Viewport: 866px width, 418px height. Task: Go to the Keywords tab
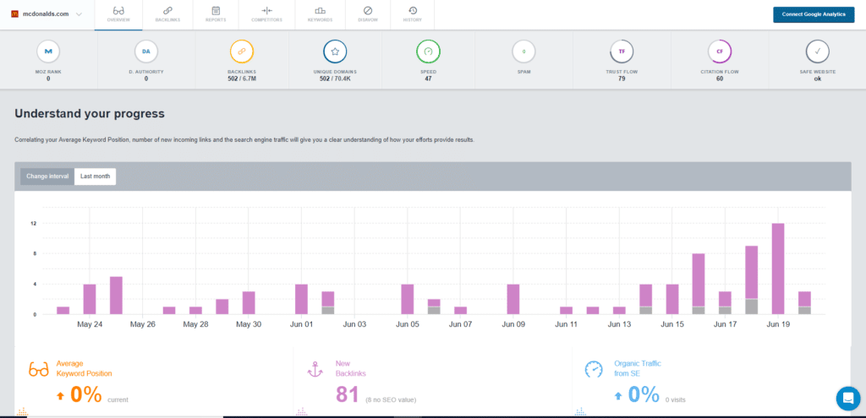tap(320, 14)
